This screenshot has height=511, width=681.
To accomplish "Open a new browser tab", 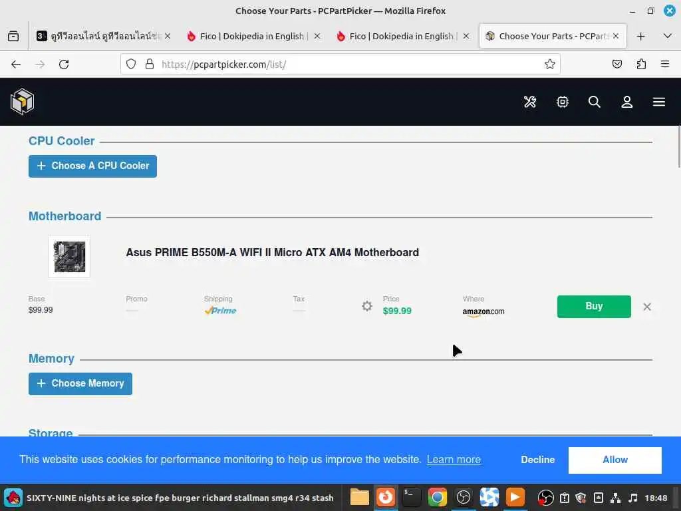I will pyautogui.click(x=640, y=37).
